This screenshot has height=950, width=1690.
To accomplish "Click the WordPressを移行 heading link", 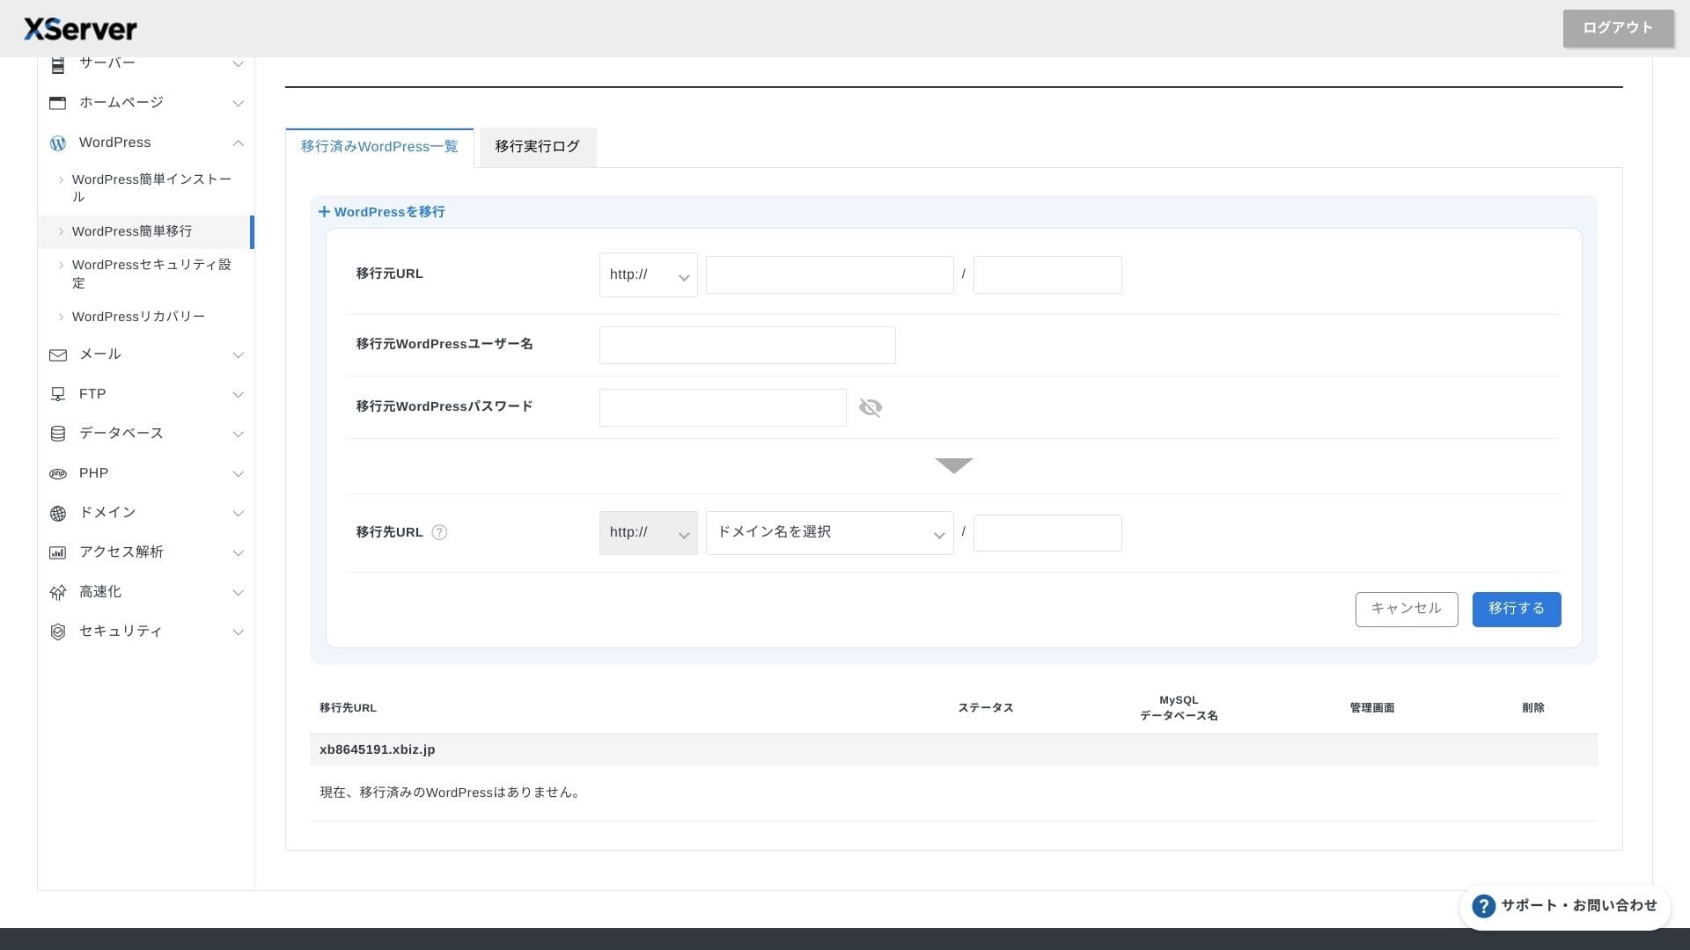I will 389,212.
